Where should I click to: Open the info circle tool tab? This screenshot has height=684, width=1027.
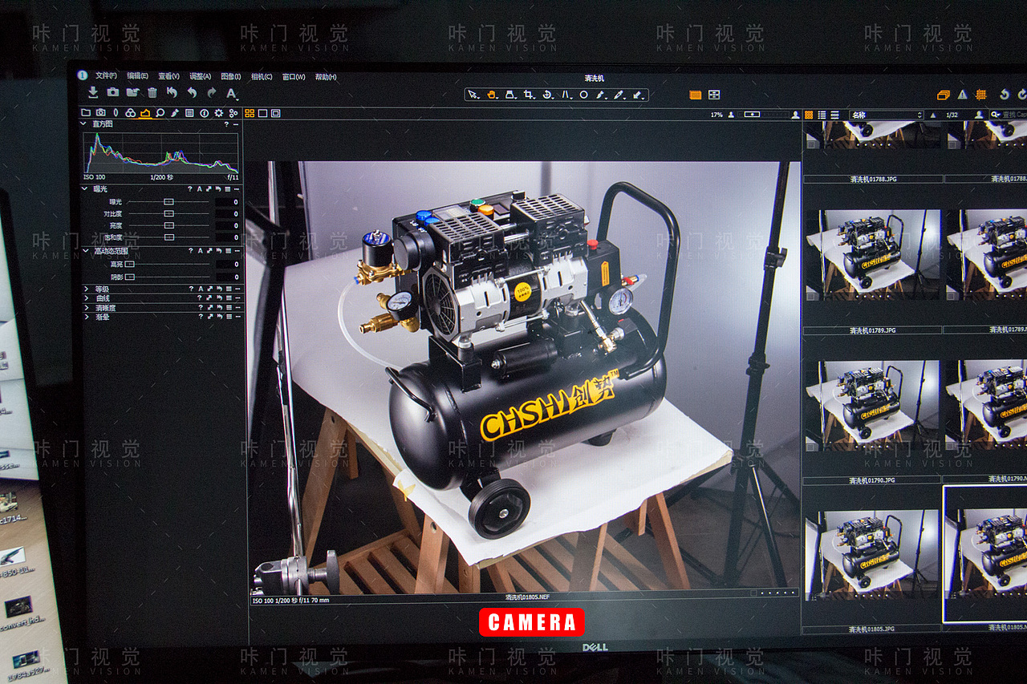204,113
